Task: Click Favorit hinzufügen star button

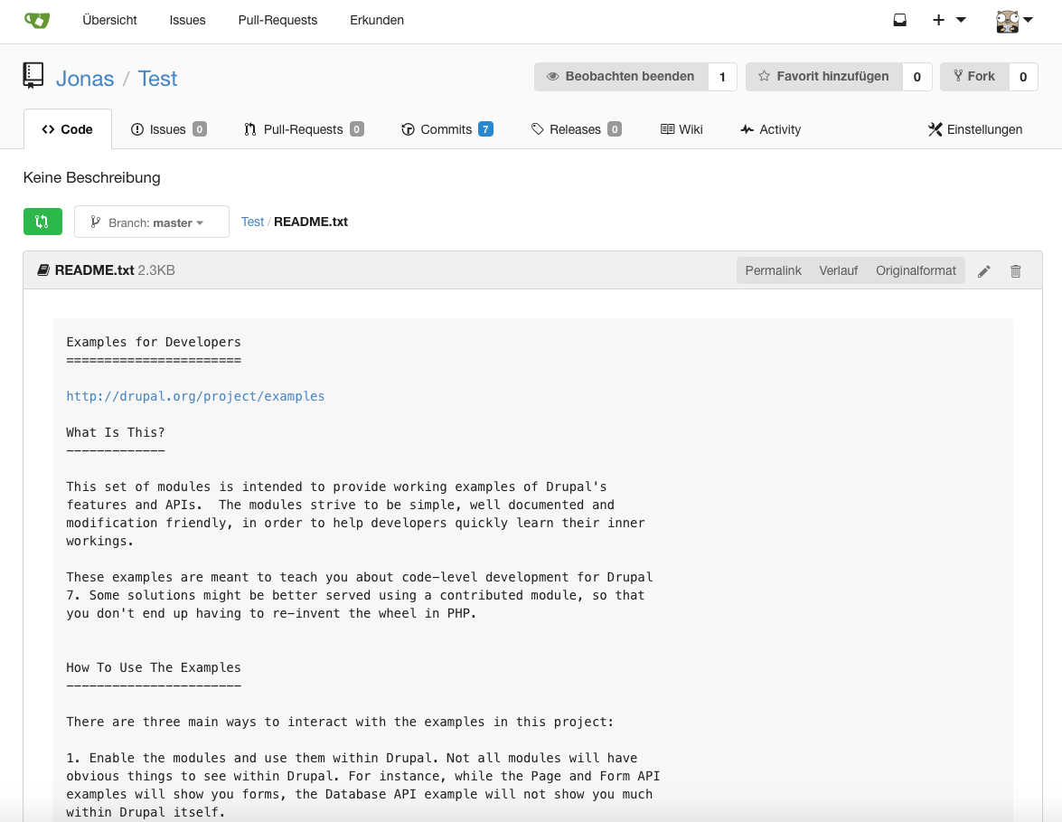Action: click(x=823, y=77)
